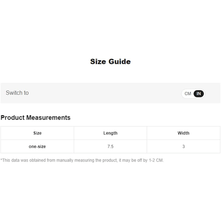Click the Switch to label
Viewport: 221px width, 221px height.
[x=17, y=93]
